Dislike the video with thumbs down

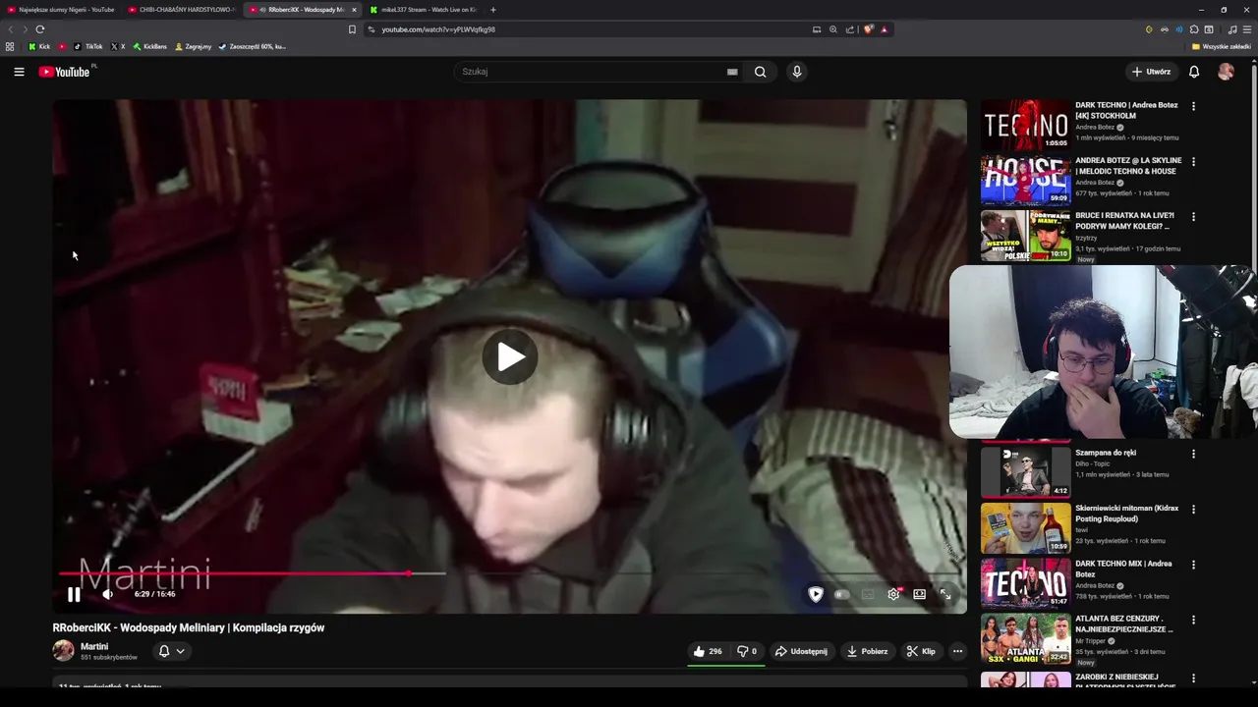tap(747, 651)
